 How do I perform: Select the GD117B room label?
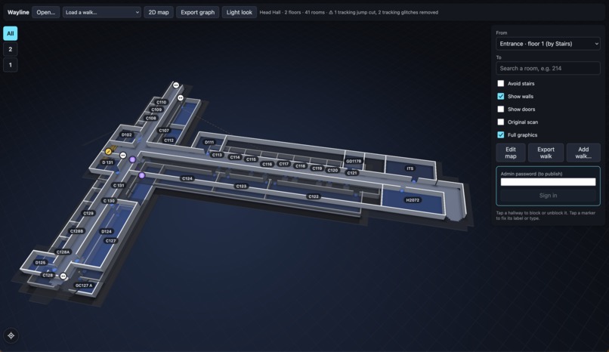tap(354, 162)
